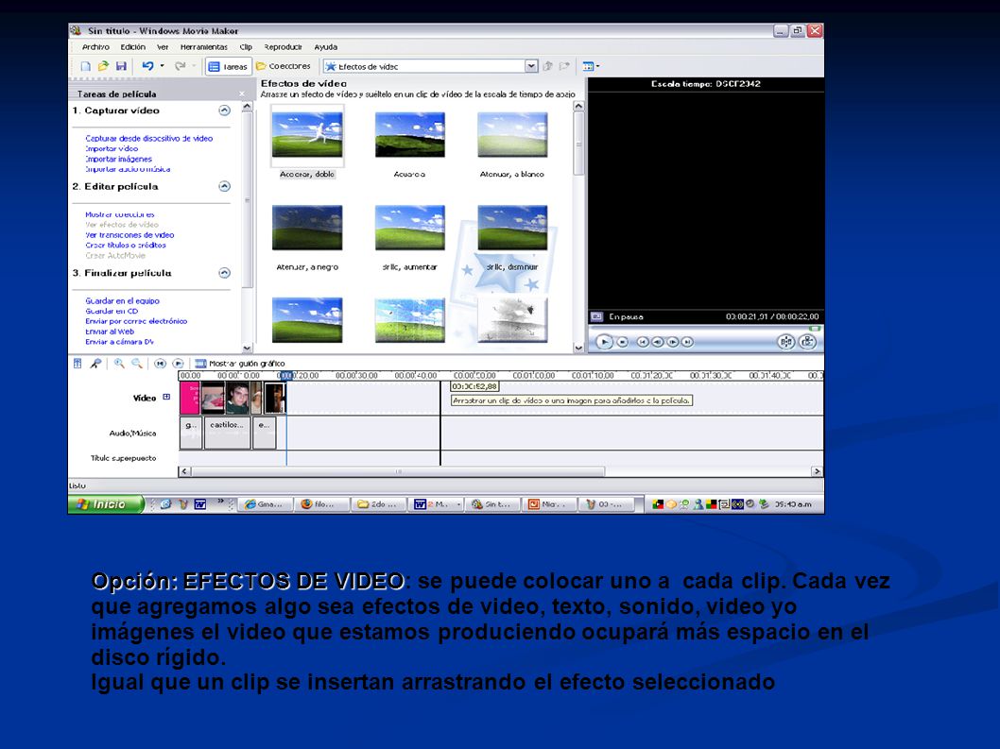The width and height of the screenshot is (1000, 749).
Task: Click the Play button in preview monitor
Action: [604, 342]
